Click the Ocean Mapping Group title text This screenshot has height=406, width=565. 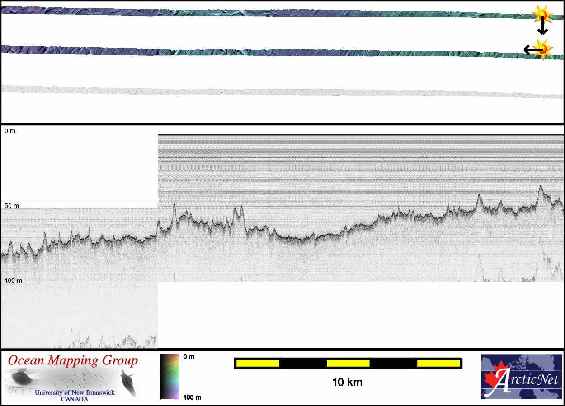coord(73,361)
